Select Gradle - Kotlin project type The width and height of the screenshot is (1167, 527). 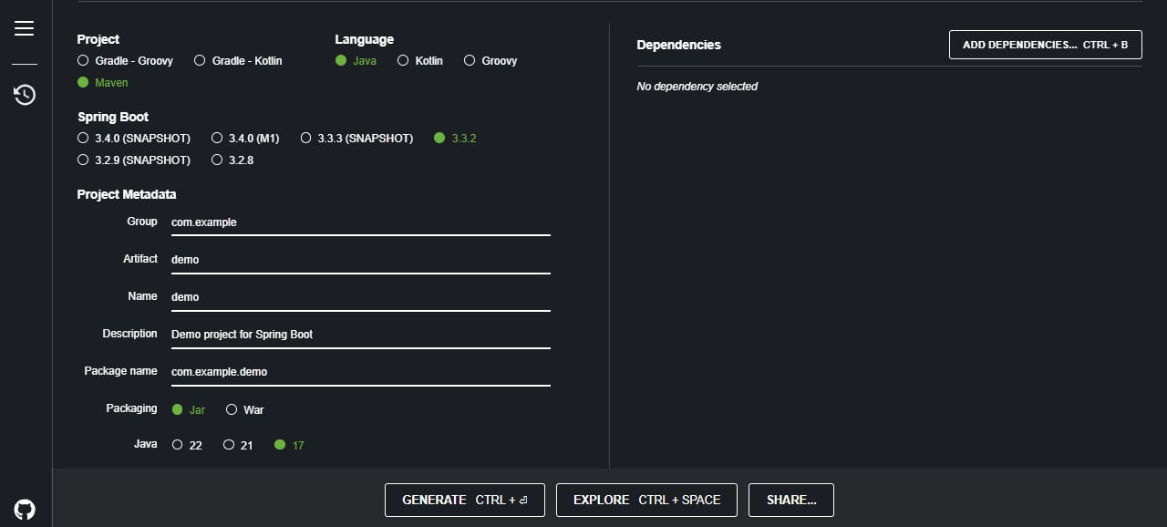pos(201,61)
